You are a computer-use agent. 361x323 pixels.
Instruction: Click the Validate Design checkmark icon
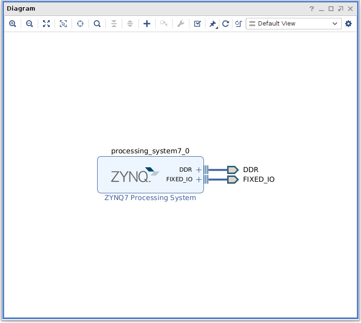tap(197, 24)
